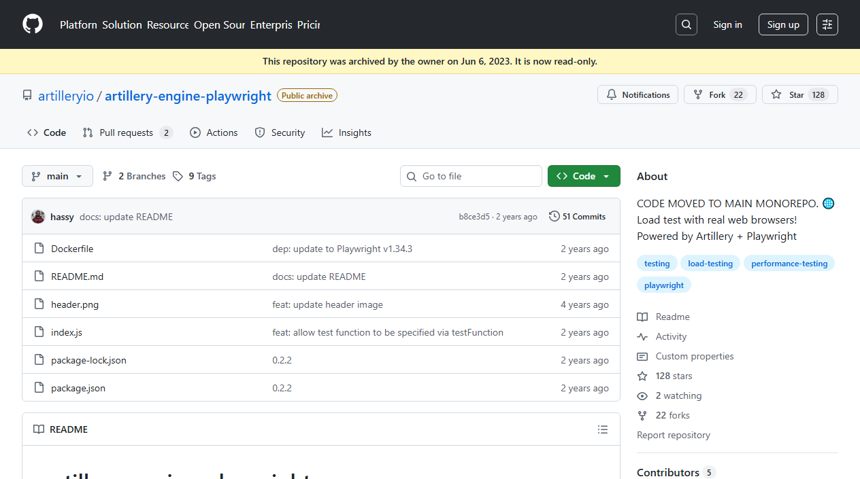Open the artillery-engine-playwright repo link
Viewport: 860px width, 479px height.
[188, 96]
